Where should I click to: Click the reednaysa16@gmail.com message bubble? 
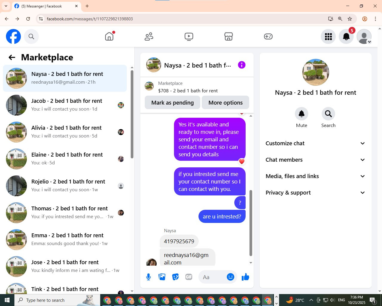pyautogui.click(x=187, y=257)
